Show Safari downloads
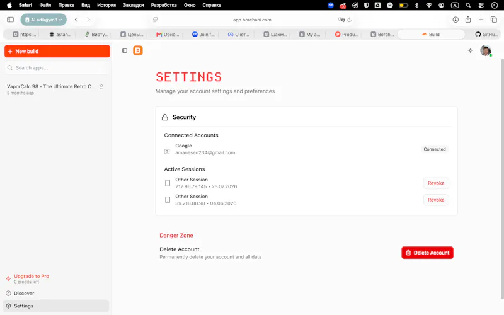Viewport: 504px width, 315px height. [x=455, y=20]
